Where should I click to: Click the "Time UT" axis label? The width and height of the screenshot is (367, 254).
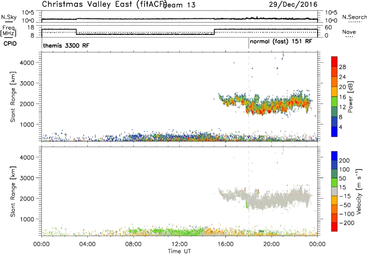[x=179, y=251]
